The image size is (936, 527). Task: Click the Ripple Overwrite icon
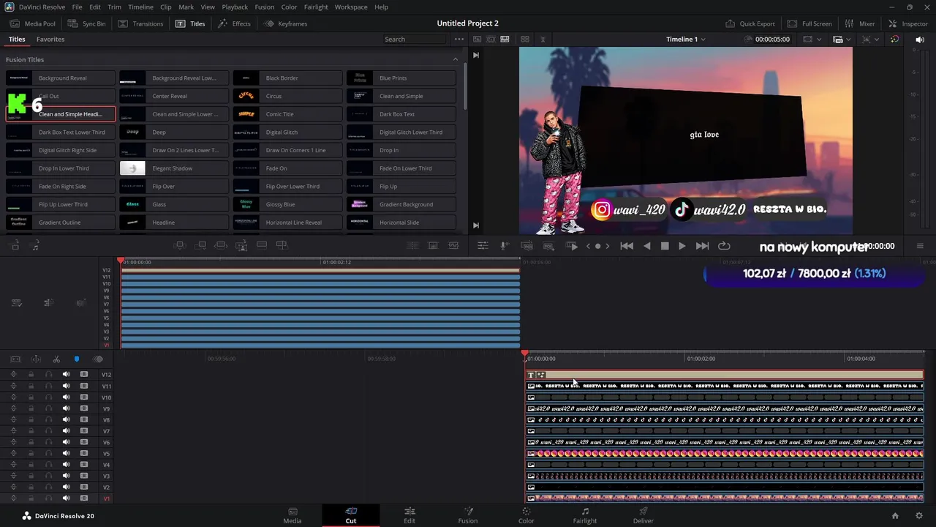(x=221, y=245)
